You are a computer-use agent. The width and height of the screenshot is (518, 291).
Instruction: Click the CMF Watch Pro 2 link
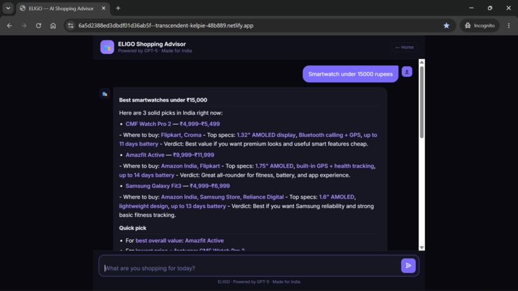[x=148, y=124]
